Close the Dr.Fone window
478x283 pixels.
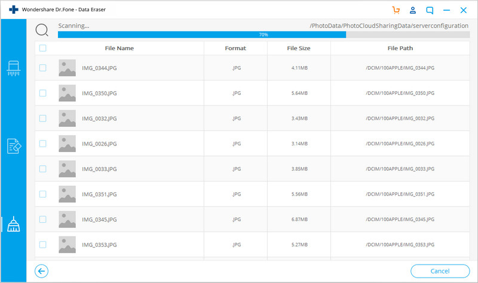[x=464, y=10]
